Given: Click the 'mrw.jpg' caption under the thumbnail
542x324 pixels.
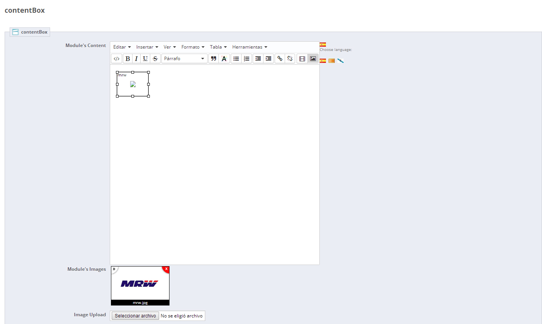Looking at the screenshot, I should 140,303.
